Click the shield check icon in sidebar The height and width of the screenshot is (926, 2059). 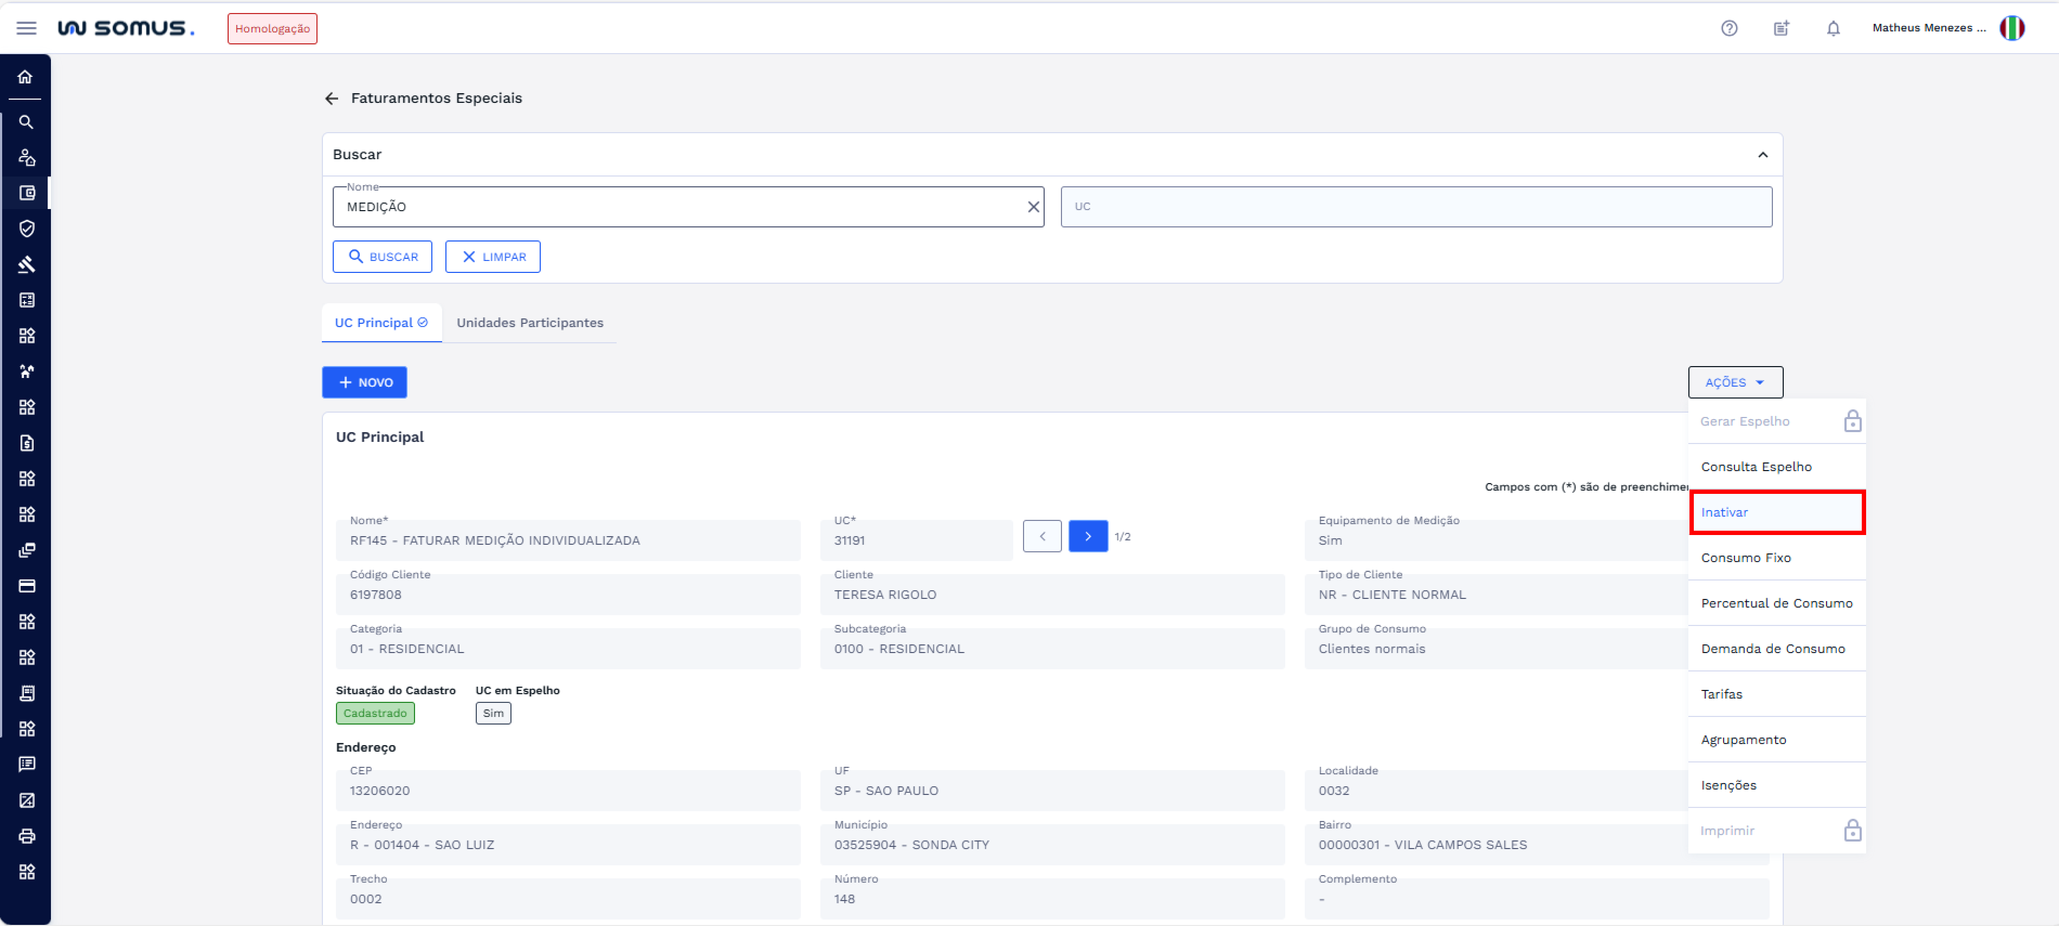pyautogui.click(x=27, y=229)
